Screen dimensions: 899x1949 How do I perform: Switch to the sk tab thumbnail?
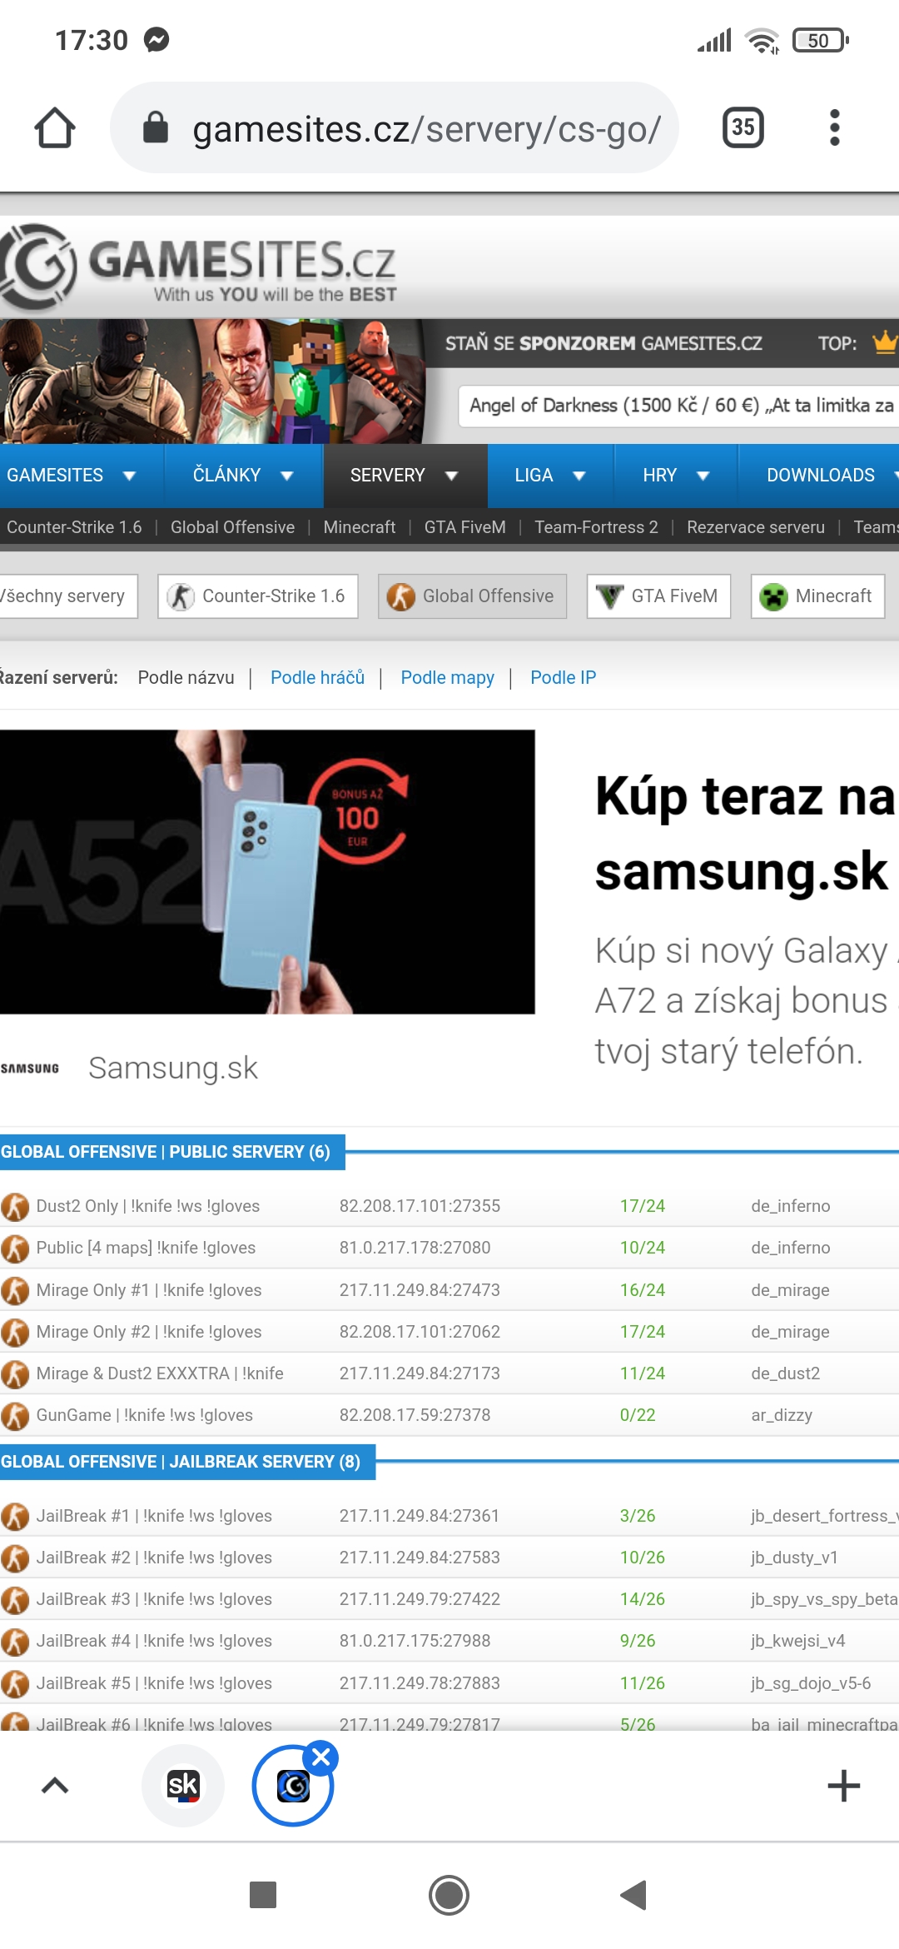(x=183, y=1785)
